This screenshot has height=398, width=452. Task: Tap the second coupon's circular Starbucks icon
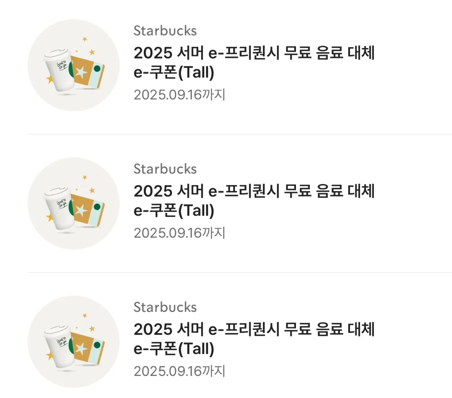(73, 203)
